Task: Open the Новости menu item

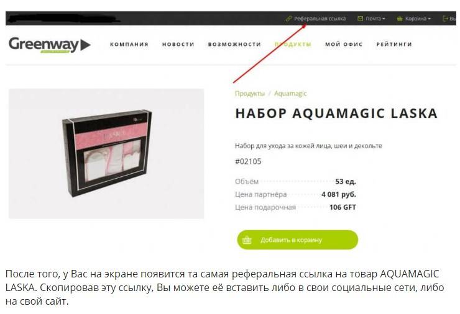Action: (x=178, y=44)
